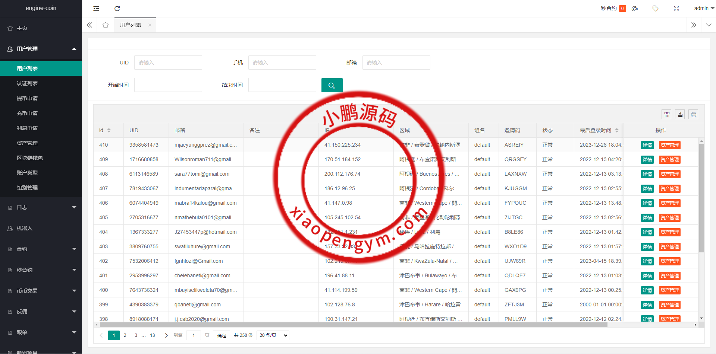Expand the 日志 sidebar menu
This screenshot has height=354, width=716.
pyautogui.click(x=41, y=207)
